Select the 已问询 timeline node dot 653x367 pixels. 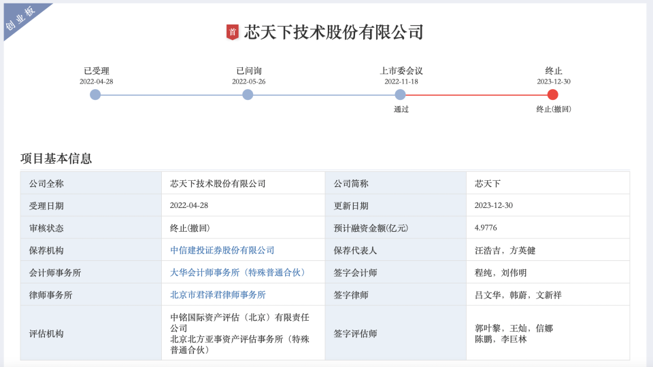click(x=248, y=95)
